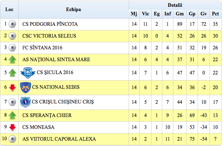223x146 pixels.
Task: Click the pause status icon for CS Podgoria Pîncota
Action: coord(13,24)
